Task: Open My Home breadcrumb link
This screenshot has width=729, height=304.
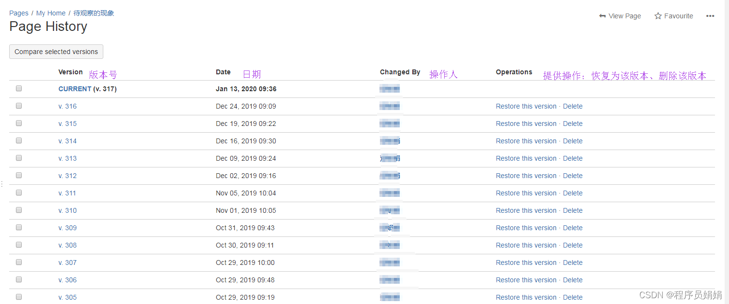Action: coord(51,13)
